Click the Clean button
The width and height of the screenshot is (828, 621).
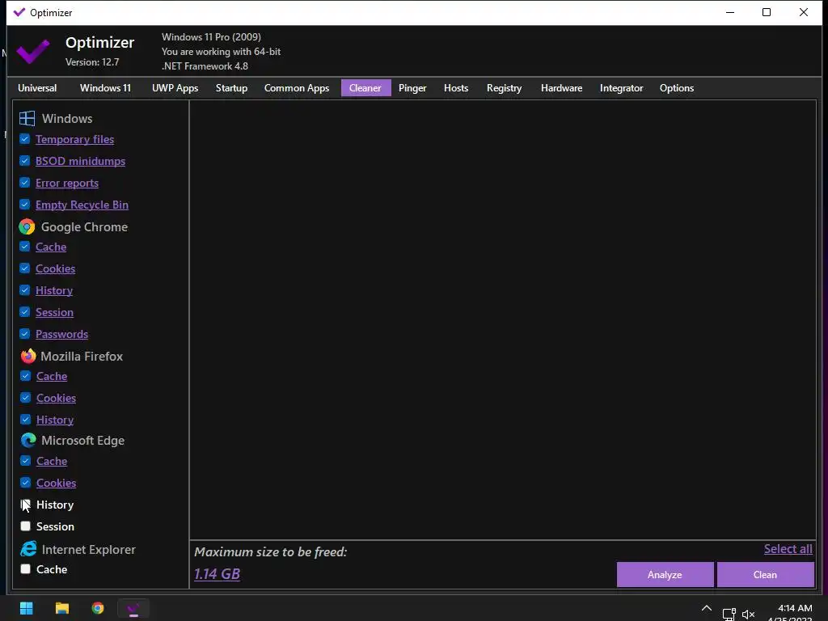point(765,575)
